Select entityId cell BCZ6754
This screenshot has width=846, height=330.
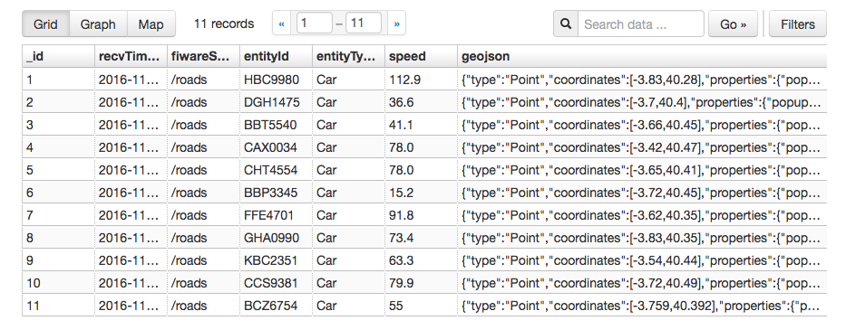click(x=276, y=306)
